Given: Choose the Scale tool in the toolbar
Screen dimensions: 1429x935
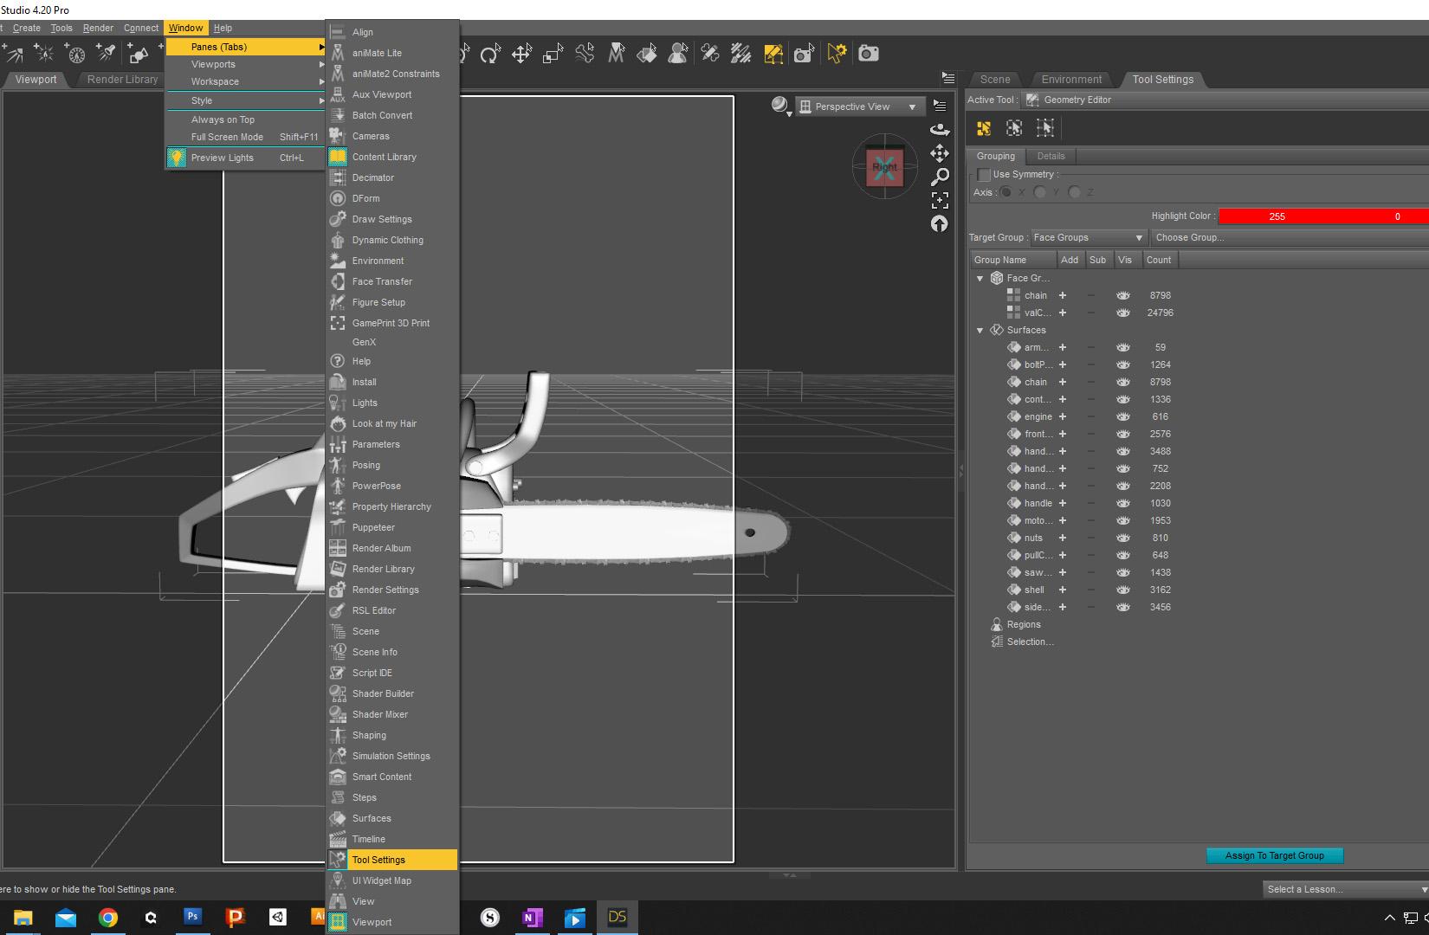Looking at the screenshot, I should [553, 55].
